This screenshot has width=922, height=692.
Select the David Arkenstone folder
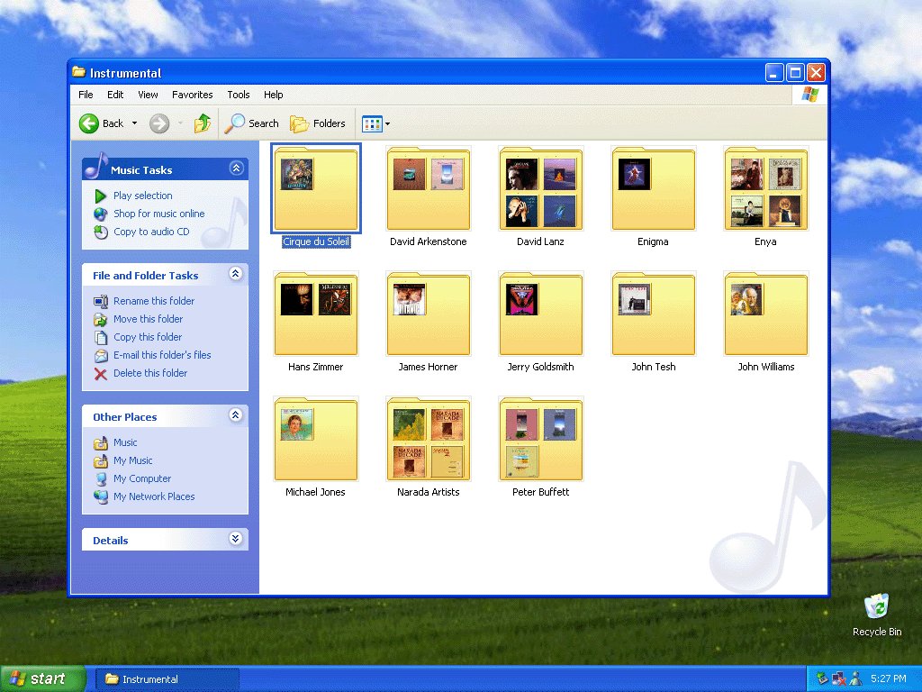coord(428,196)
